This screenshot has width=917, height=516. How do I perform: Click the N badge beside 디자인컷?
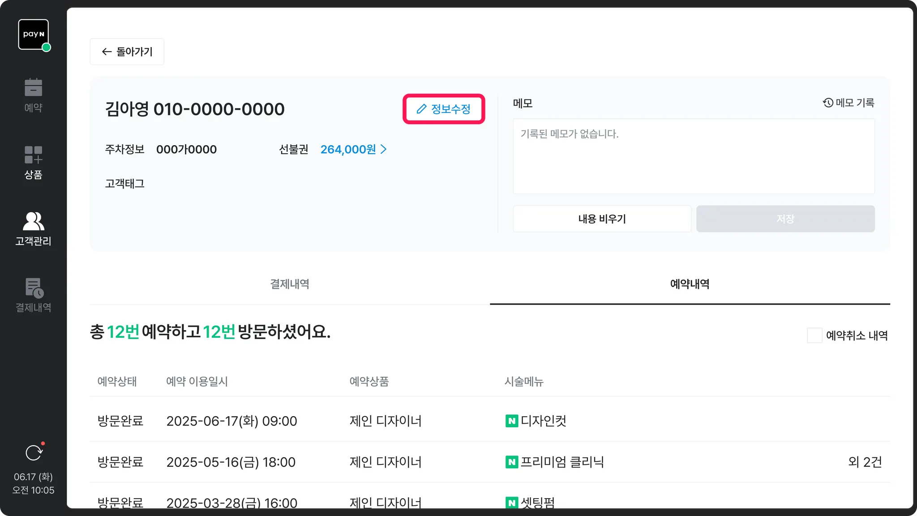[x=511, y=421]
